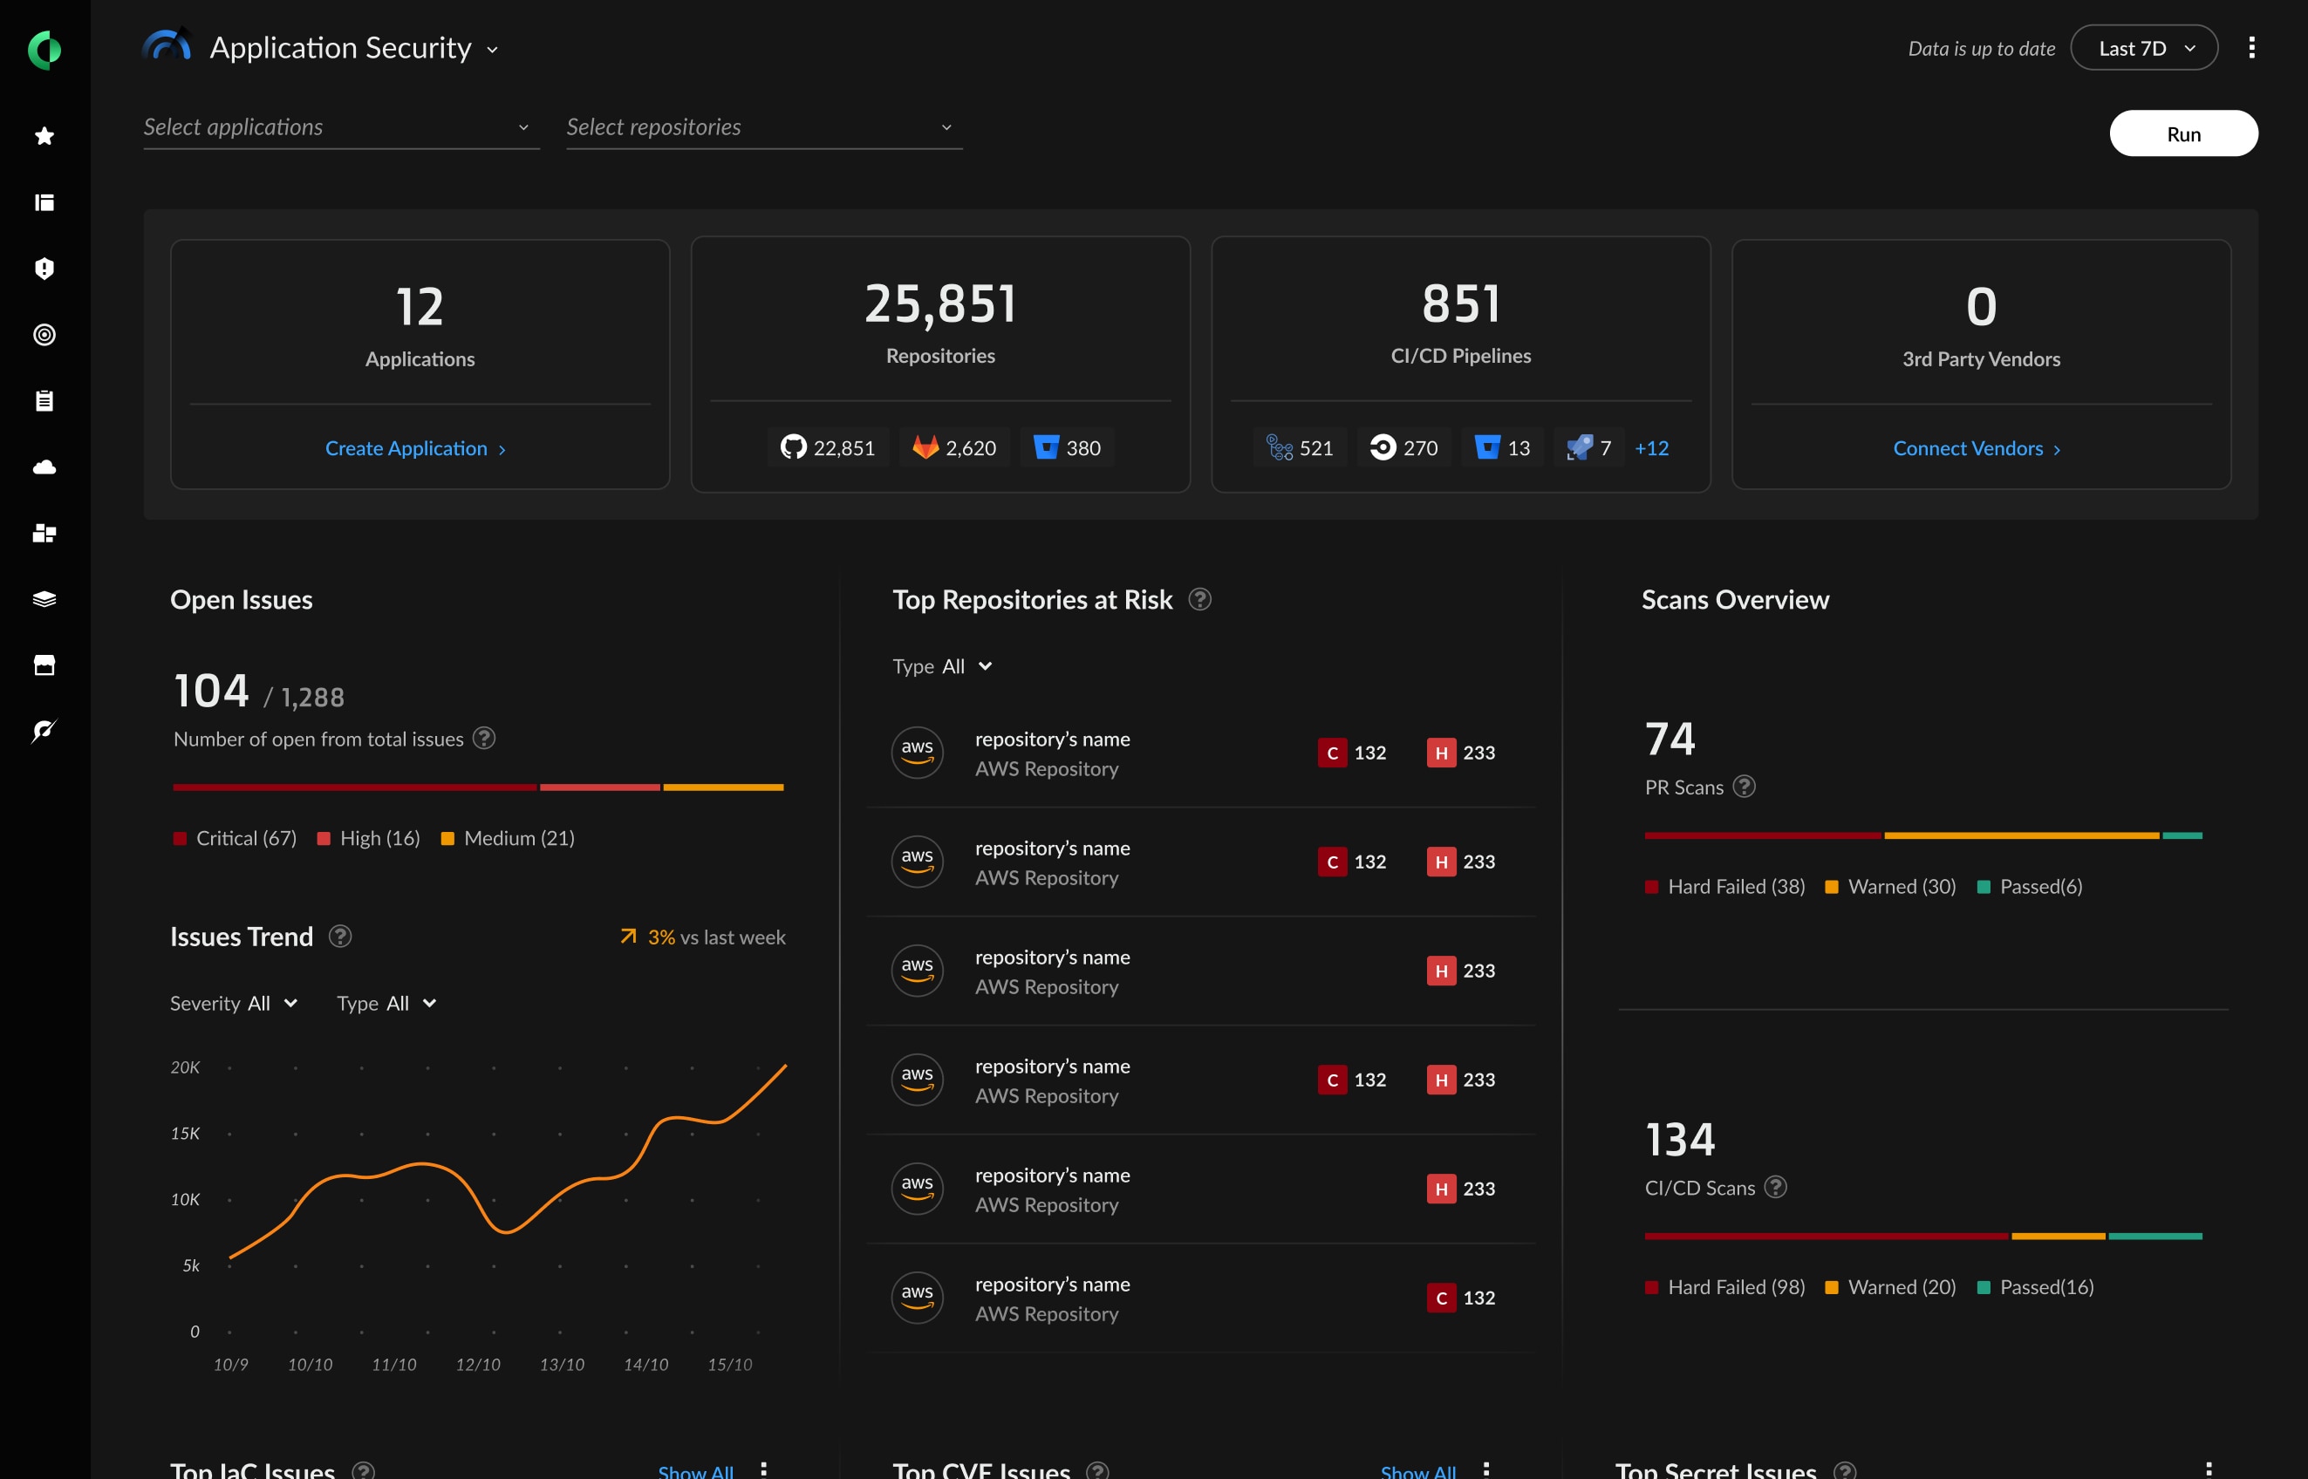Click the Run button to trigger scan

[x=2183, y=133]
